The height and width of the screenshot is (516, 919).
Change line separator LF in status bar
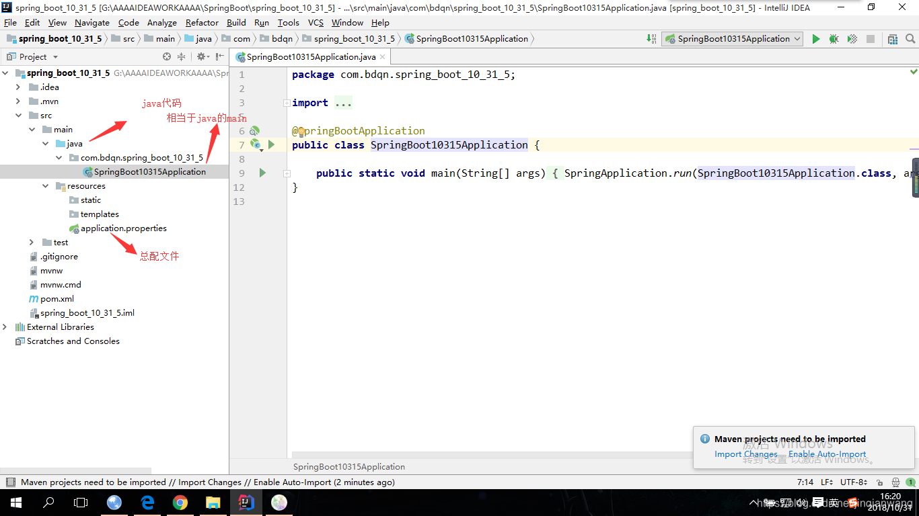click(x=828, y=482)
